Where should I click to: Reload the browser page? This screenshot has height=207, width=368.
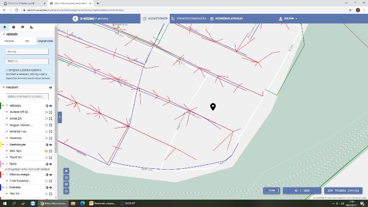point(17,10)
